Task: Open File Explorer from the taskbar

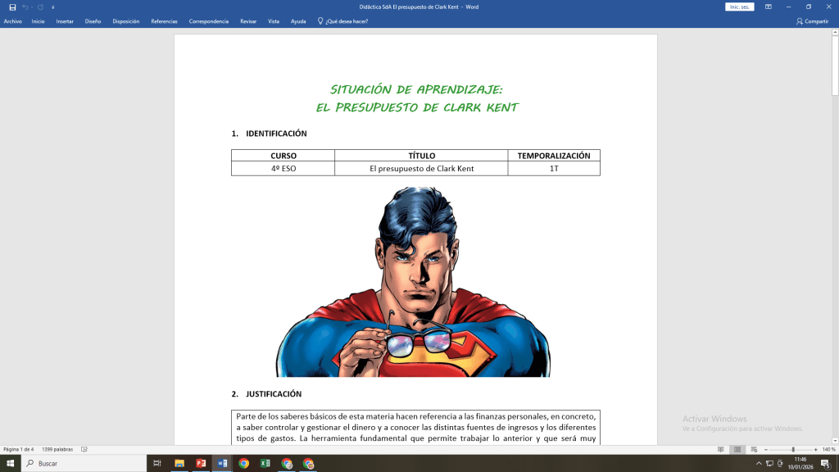Action: point(179,464)
